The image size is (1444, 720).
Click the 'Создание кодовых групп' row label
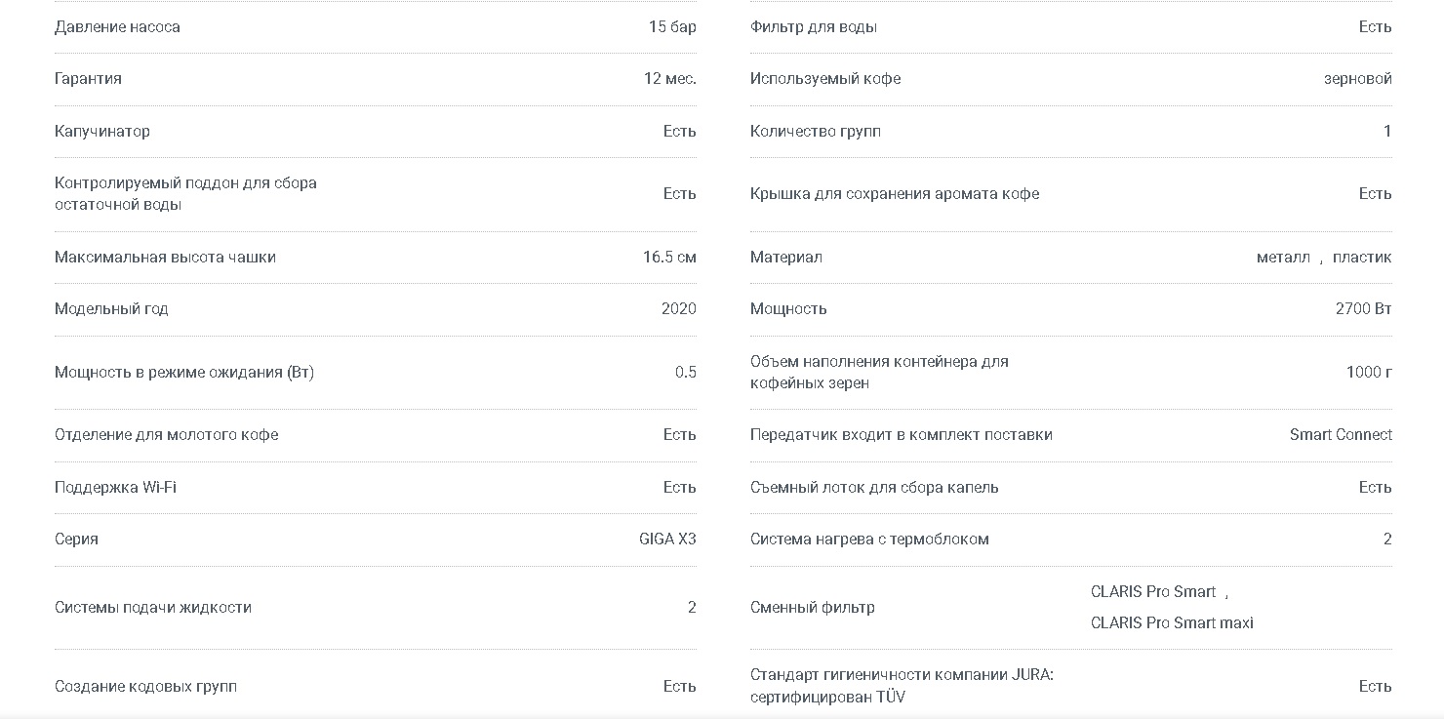(x=145, y=687)
